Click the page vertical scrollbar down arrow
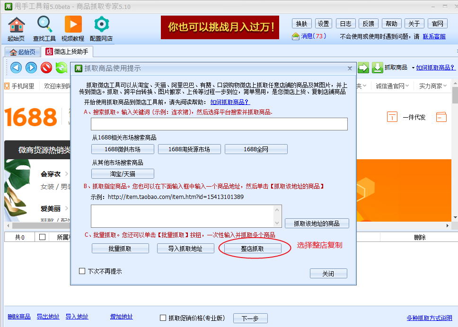This screenshot has width=458, height=327. pyautogui.click(x=455, y=217)
